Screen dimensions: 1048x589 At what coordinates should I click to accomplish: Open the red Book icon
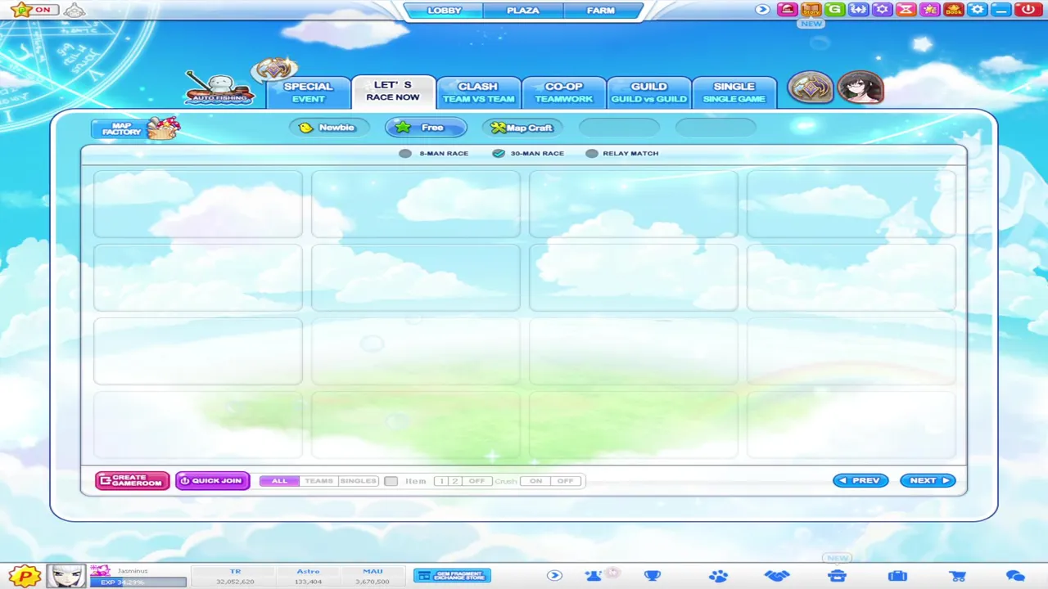click(953, 10)
